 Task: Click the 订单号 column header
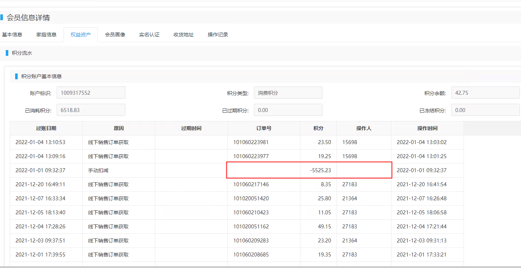coord(264,128)
